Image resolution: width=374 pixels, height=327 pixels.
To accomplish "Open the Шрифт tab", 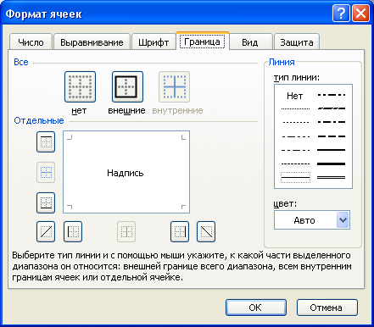I will (154, 42).
